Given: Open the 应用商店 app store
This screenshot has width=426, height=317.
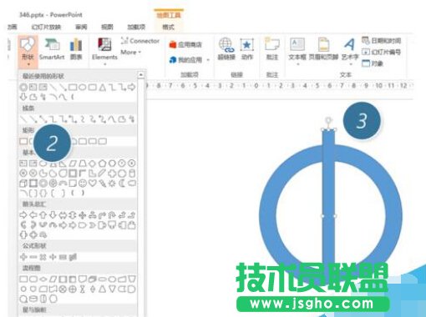Looking at the screenshot, I should click(185, 44).
